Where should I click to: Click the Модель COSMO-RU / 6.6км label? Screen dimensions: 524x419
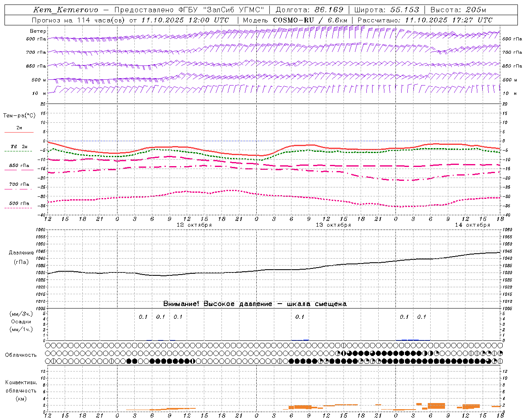tap(295, 20)
